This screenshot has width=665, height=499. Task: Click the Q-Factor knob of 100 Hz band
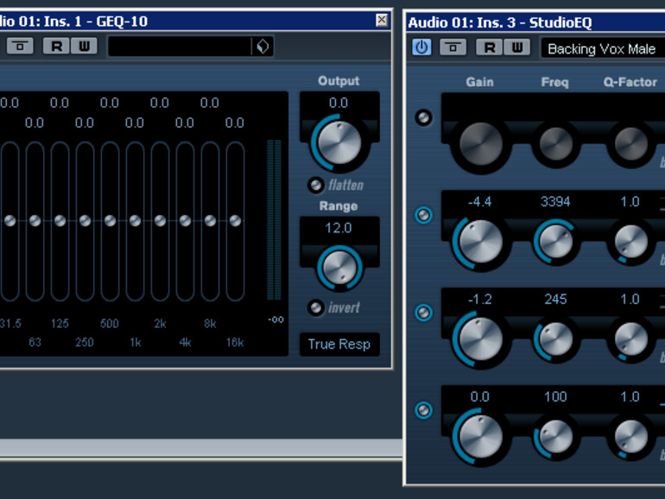pos(631,437)
